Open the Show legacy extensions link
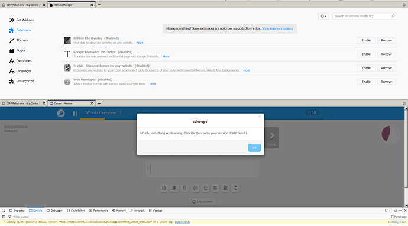 click(277, 28)
